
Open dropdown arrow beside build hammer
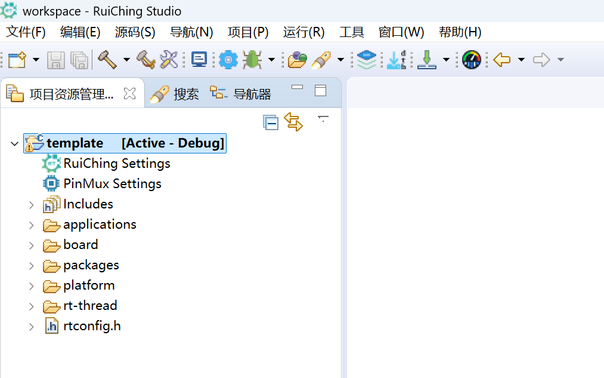tap(126, 60)
